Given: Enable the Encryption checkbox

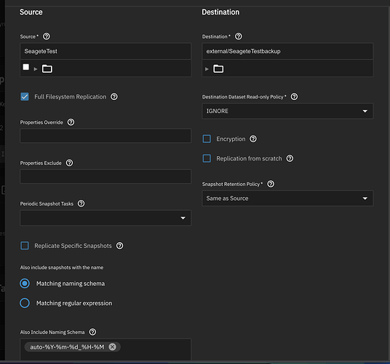Looking at the screenshot, I should tap(207, 139).
